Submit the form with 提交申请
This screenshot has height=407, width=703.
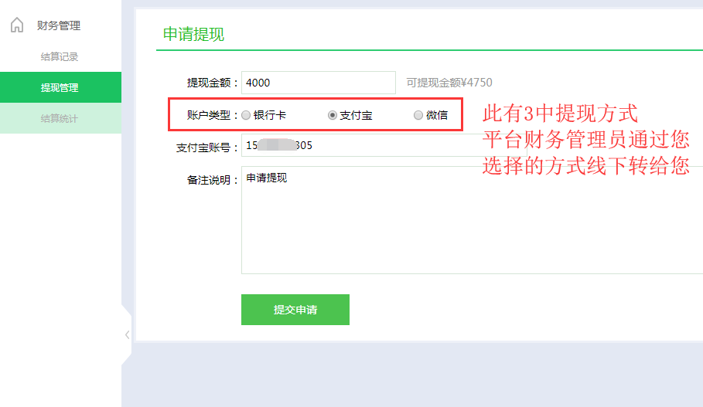(295, 310)
